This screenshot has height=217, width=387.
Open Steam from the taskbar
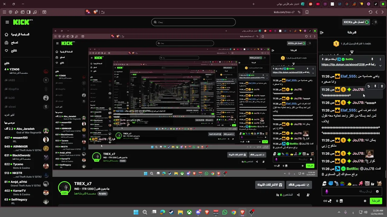point(171,212)
